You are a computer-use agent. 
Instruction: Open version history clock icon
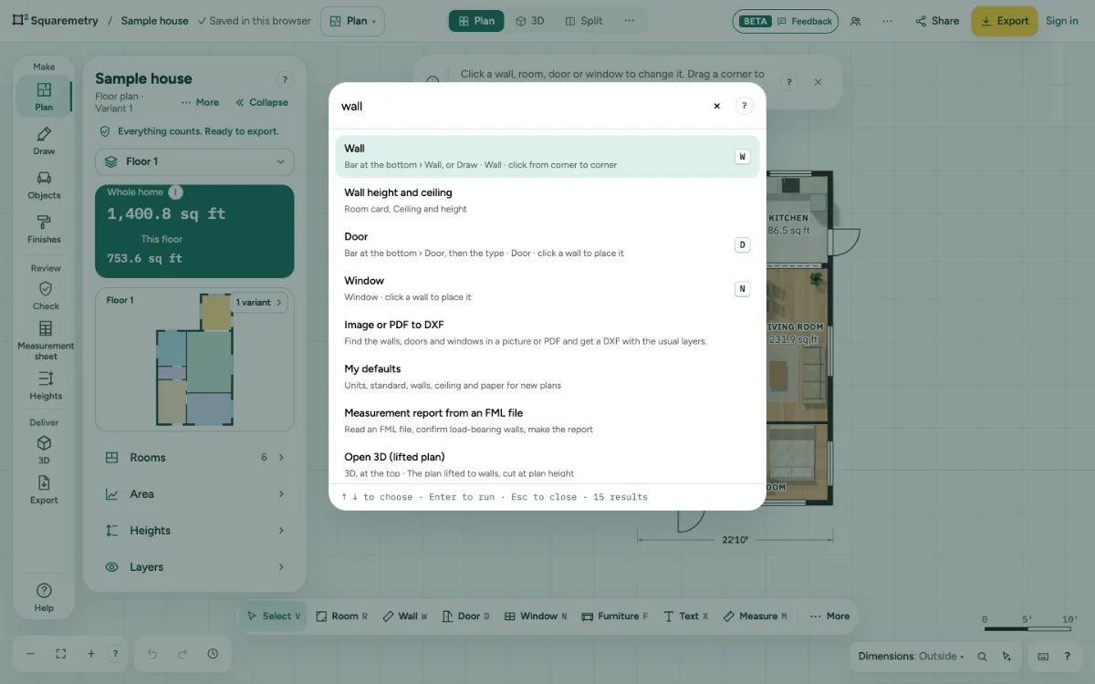[x=213, y=654]
